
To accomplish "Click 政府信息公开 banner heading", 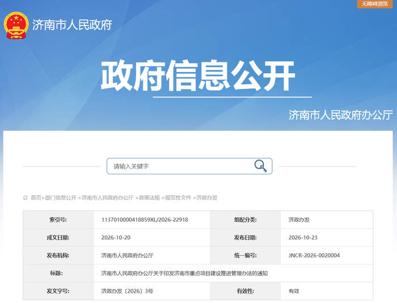I will pos(198,75).
